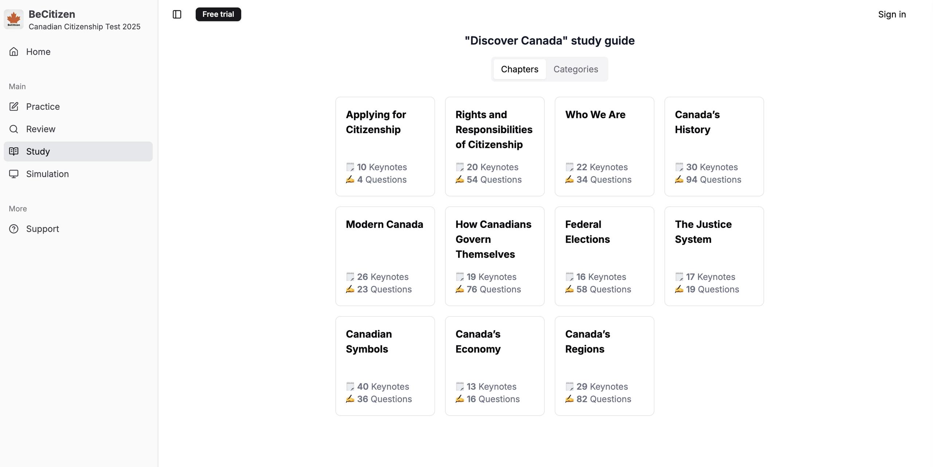Switch to the Categories tab

pyautogui.click(x=575, y=69)
